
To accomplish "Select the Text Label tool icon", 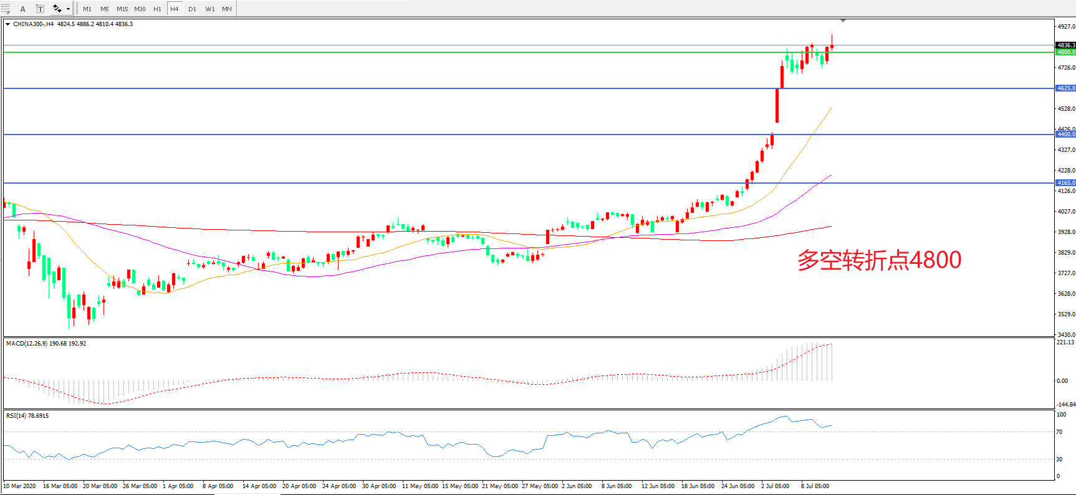I will (40, 9).
